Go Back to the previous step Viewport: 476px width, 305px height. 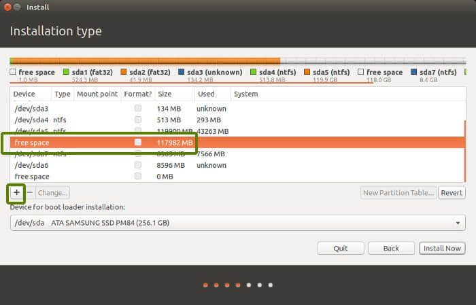pos(391,249)
